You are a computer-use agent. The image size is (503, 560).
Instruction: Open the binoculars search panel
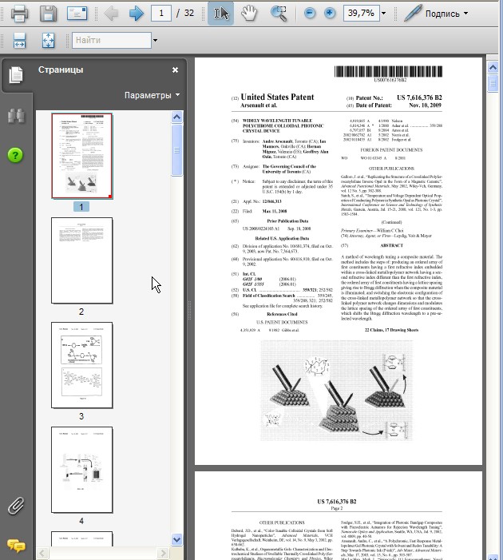click(x=15, y=116)
